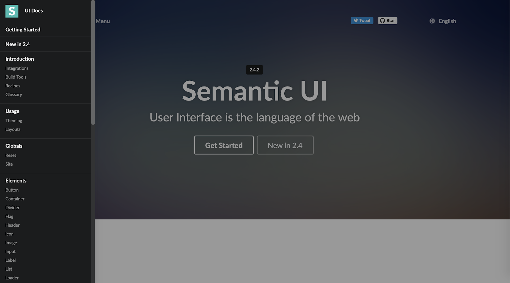Open the Build Tools link

(16, 77)
